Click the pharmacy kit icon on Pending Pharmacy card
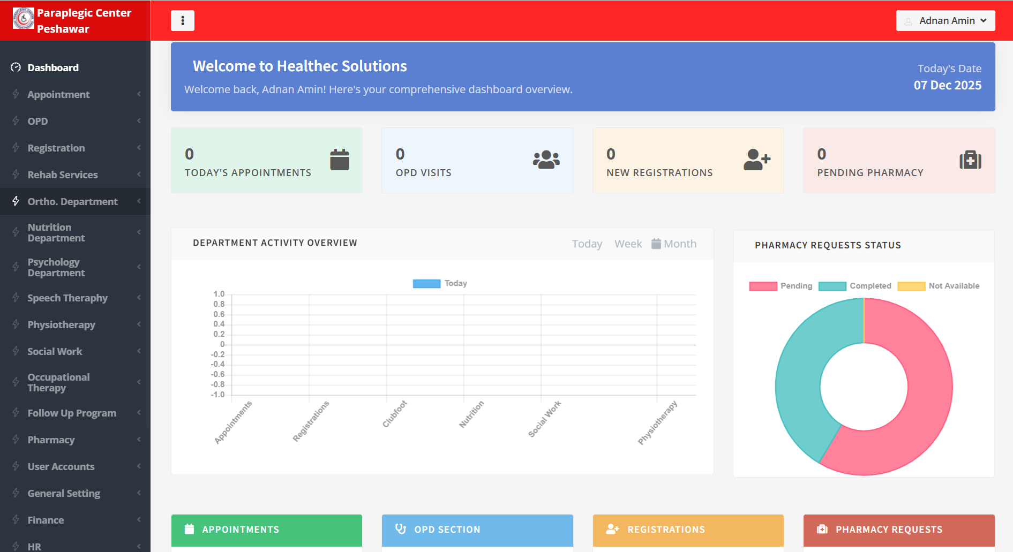The image size is (1013, 552). click(x=969, y=159)
